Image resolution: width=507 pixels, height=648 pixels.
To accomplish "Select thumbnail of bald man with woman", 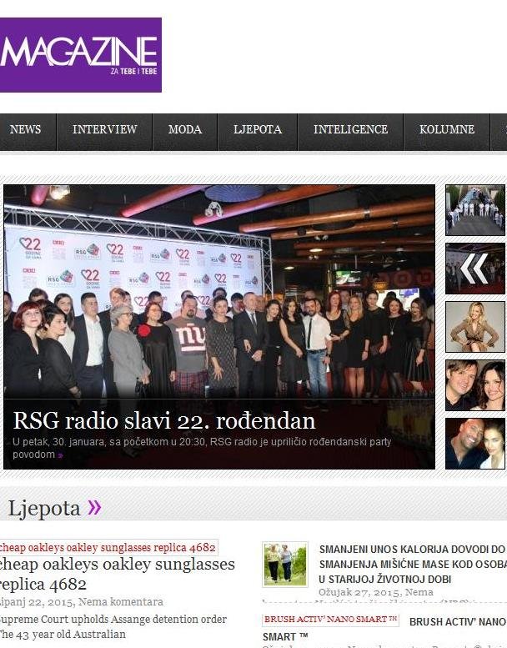I will click(474, 444).
